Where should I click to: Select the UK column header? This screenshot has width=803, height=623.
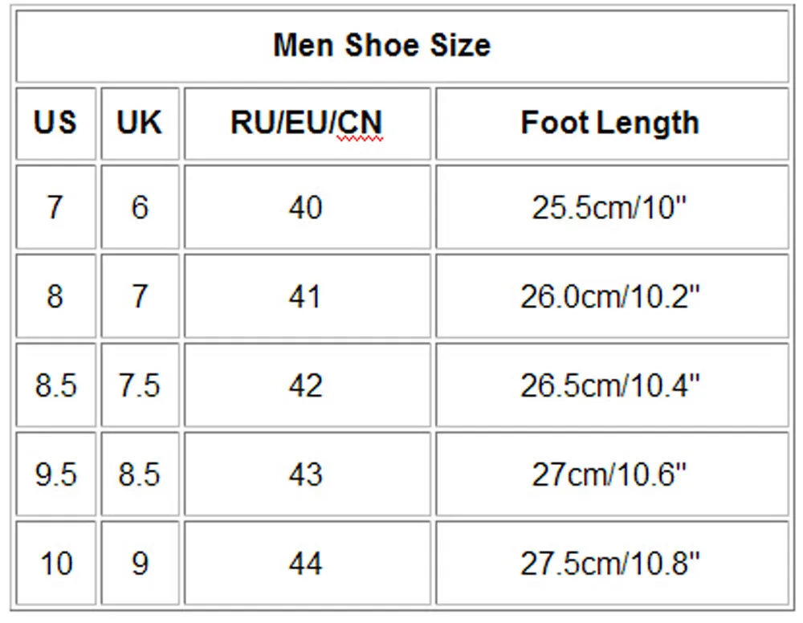(140, 123)
